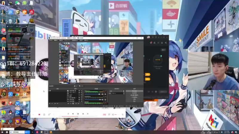This screenshot has width=239, height=134.
Task: Move scene down arrow in OBS Scenes panel
Action: click(57, 103)
